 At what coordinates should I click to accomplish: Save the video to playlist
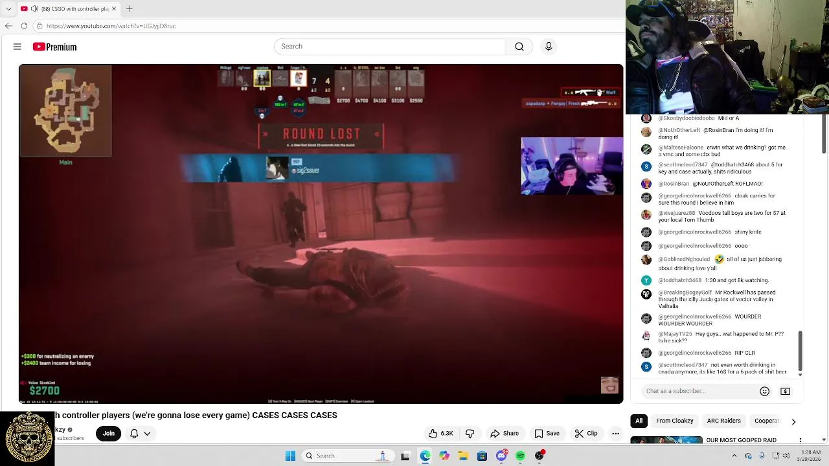tap(547, 434)
